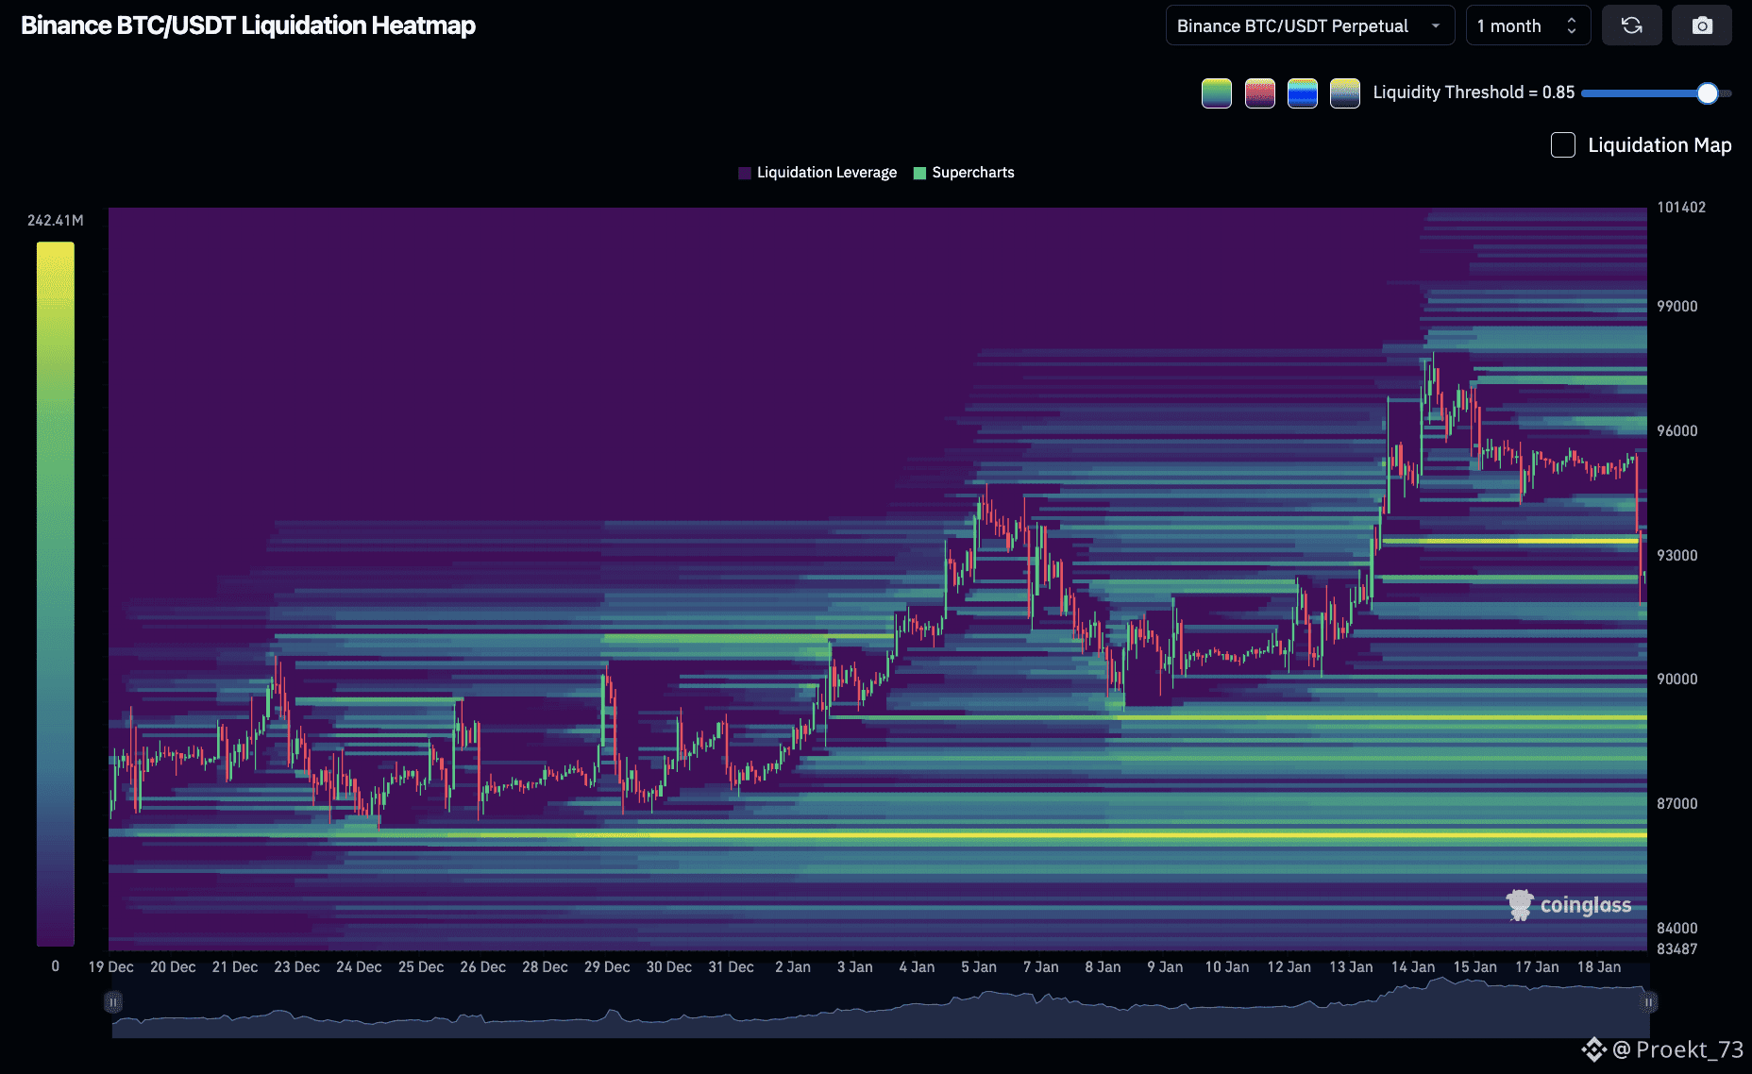Click the heatmap color scale bar
The width and height of the screenshot is (1752, 1074).
pyautogui.click(x=55, y=593)
